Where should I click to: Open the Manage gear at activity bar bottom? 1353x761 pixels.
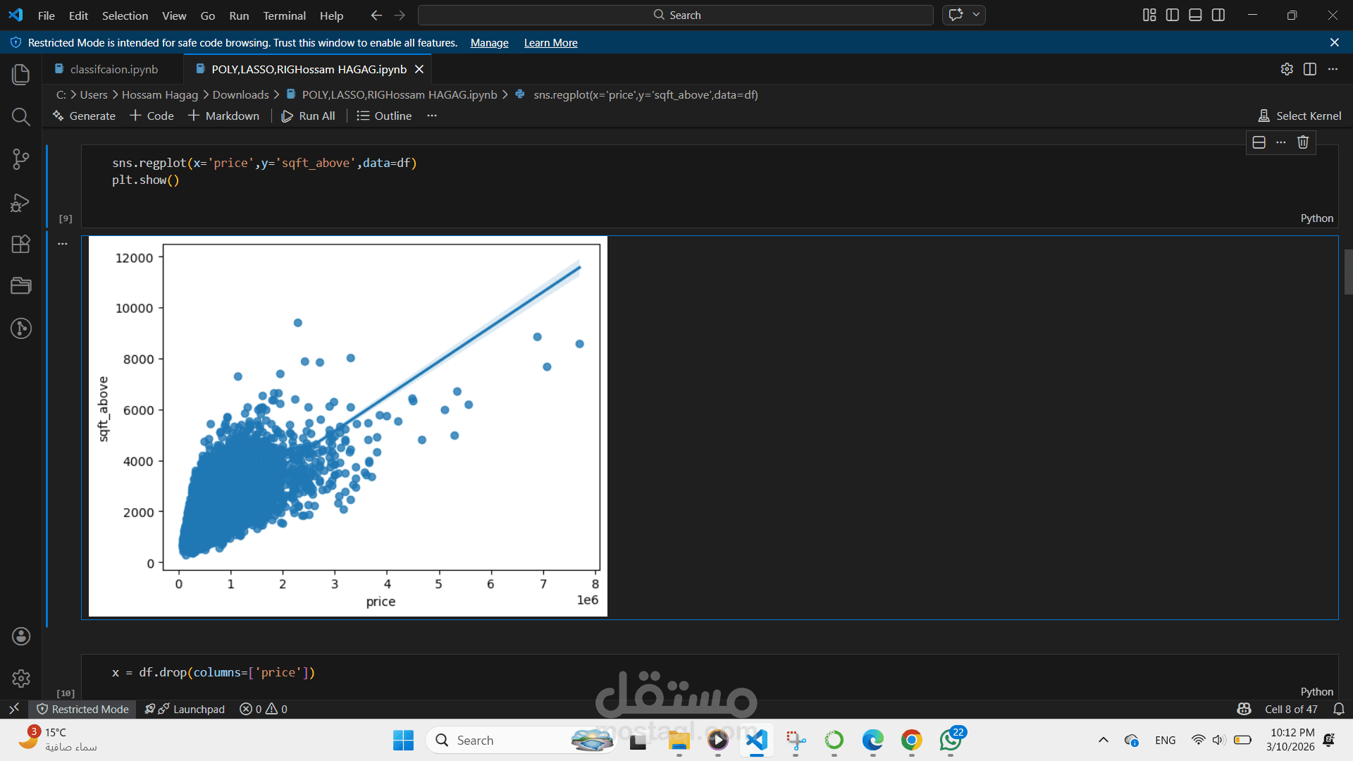click(20, 679)
